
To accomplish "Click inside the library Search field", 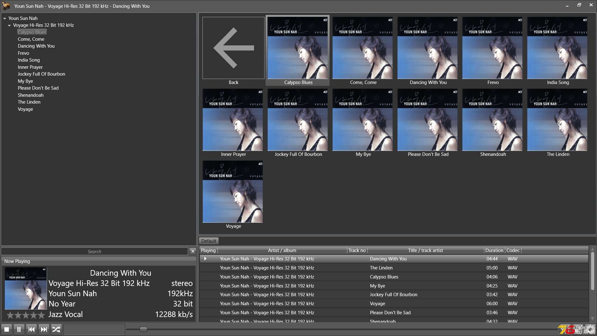I will 95,251.
